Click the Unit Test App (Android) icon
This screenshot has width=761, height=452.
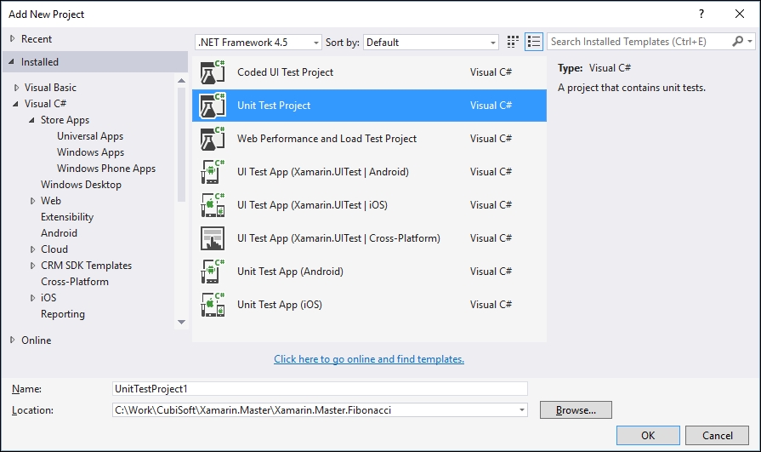click(x=213, y=272)
